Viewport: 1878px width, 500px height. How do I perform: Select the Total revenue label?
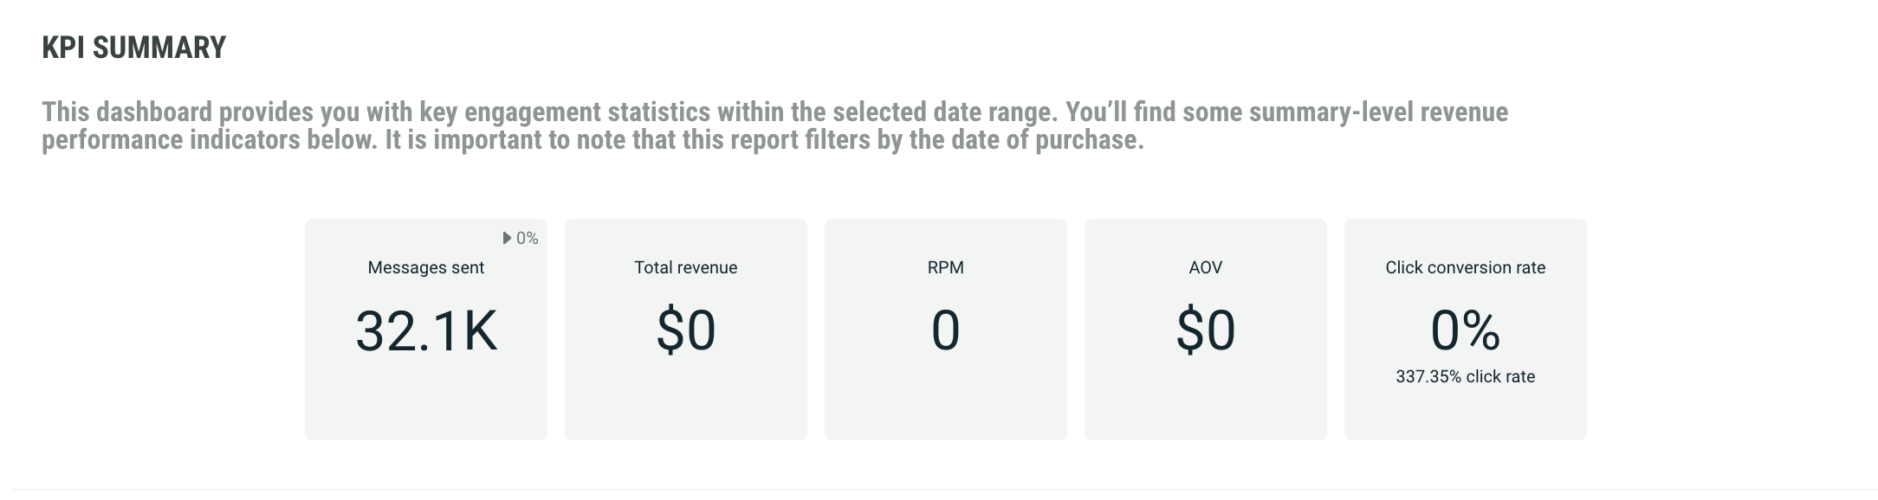[x=685, y=267]
